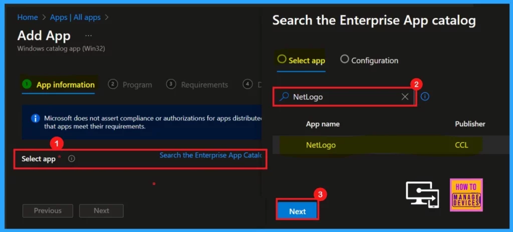Go to Home breadcrumb

(28, 17)
